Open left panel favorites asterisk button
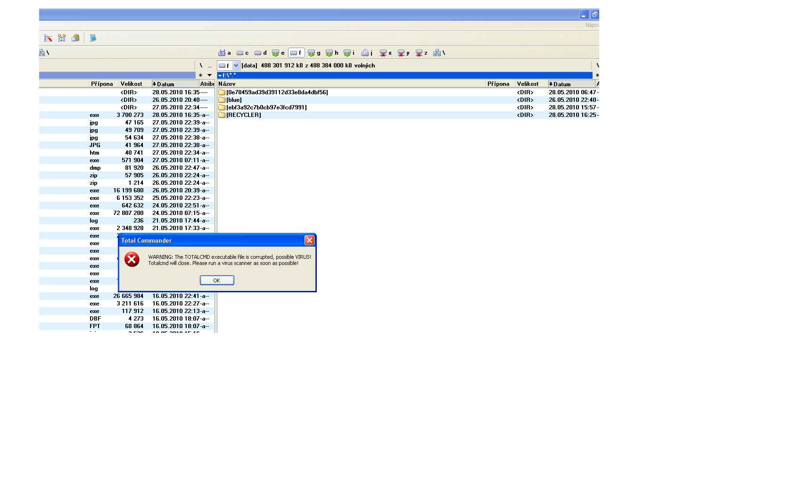The width and height of the screenshot is (792, 495). click(201, 75)
